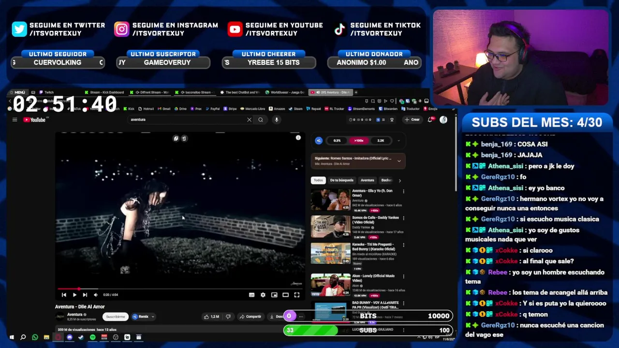619x348 pixels.
Task: Open the PayPal bookmark
Action: [213, 109]
